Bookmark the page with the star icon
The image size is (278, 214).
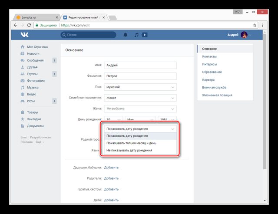click(x=255, y=25)
